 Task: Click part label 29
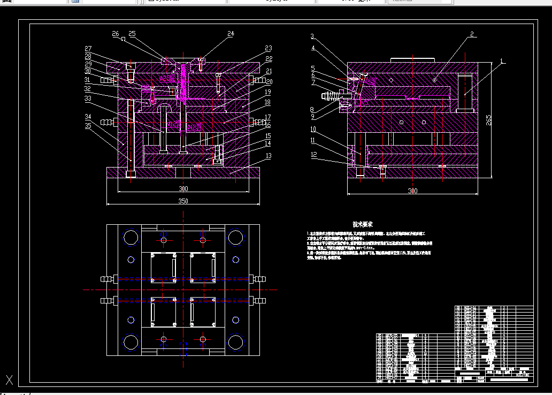click(88, 64)
